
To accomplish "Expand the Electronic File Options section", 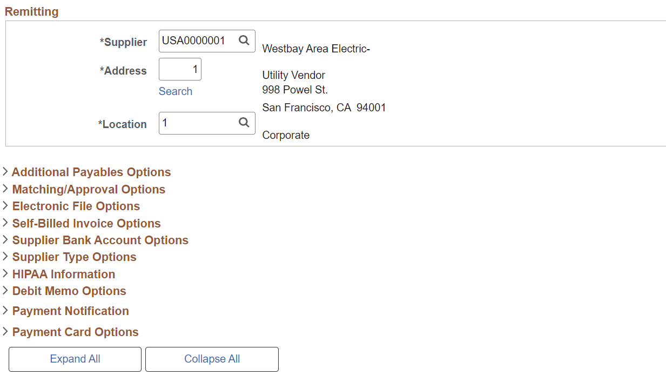I will coord(76,206).
